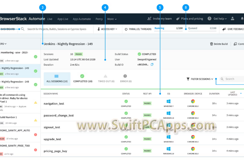Click the Duration column header
Image resolution: width=244 pixels, height=162 pixels.
[214, 93]
